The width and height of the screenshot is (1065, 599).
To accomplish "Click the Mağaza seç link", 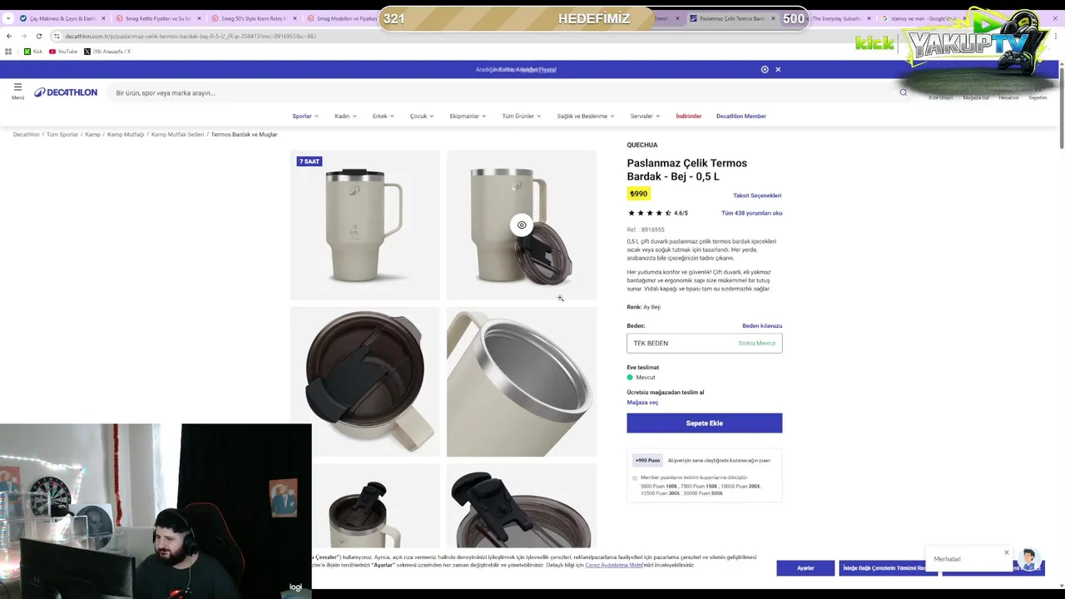I will (x=642, y=403).
